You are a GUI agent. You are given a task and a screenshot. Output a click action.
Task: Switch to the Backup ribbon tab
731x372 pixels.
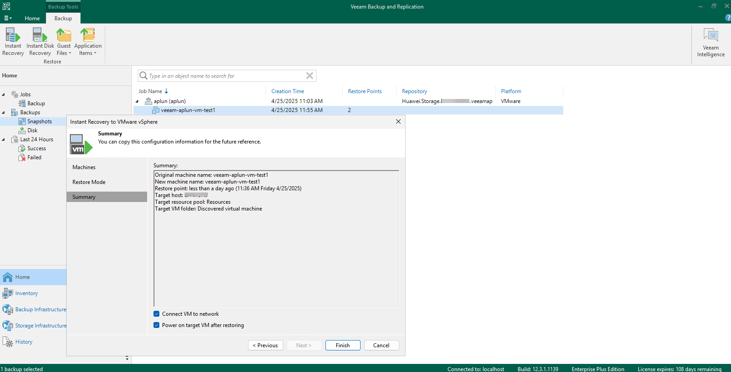[63, 18]
